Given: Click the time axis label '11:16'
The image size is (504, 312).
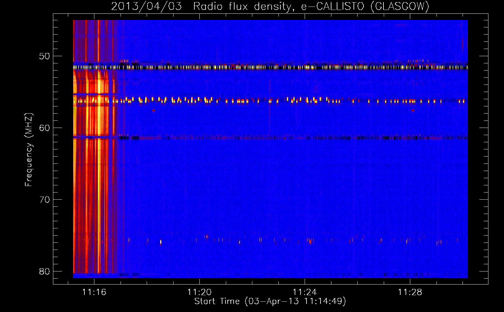Looking at the screenshot, I should click(x=94, y=292).
